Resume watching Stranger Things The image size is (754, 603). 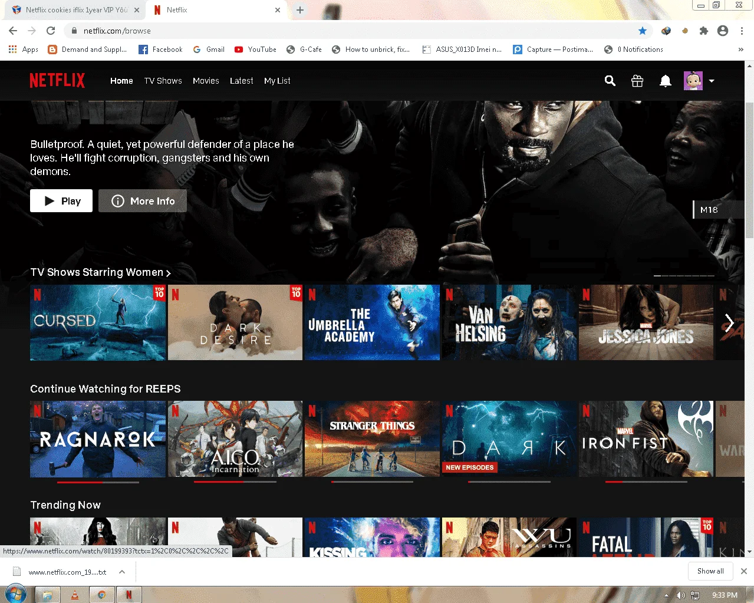(x=373, y=439)
